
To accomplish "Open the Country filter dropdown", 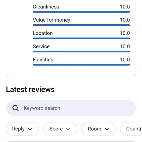I will 131,129.
